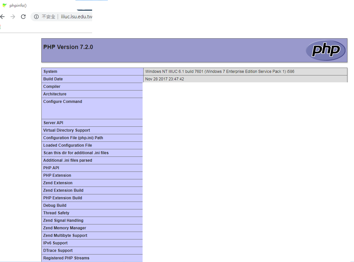Image resolution: width=354 pixels, height=262 pixels.
Task: Click the "Loaded Configuration File" row label
Action: [x=68, y=145]
